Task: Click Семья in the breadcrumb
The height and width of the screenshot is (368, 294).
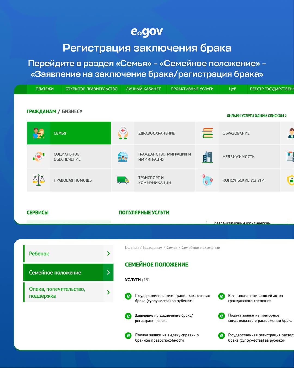Action: pos(172,248)
